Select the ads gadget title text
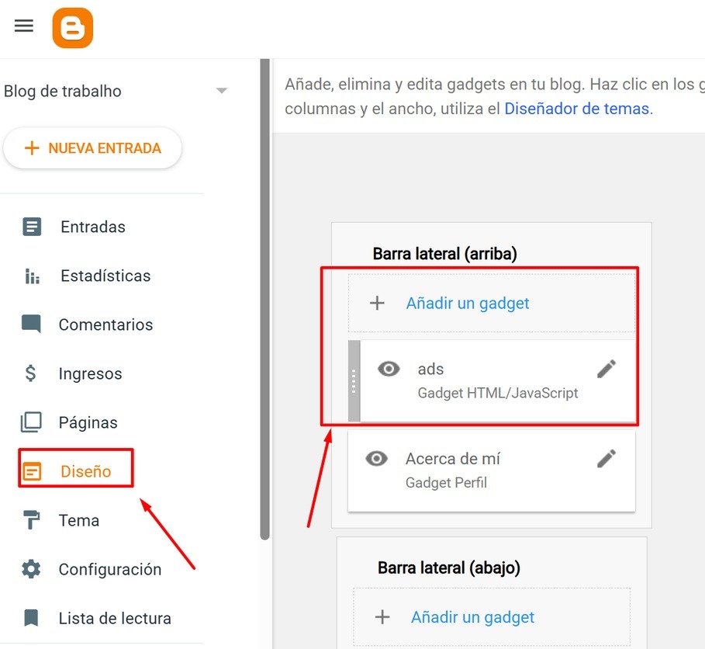 [430, 369]
